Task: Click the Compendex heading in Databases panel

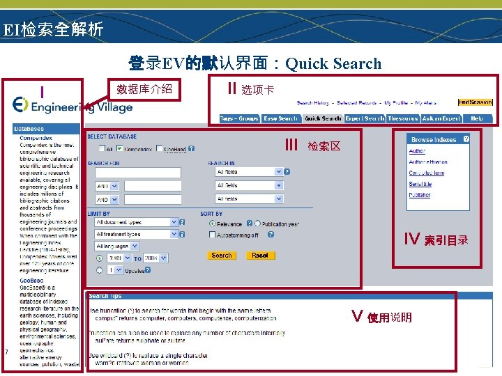Action: pos(36,138)
